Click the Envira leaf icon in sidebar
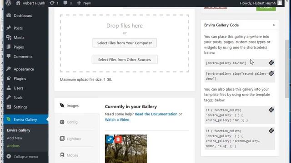 [9, 119]
